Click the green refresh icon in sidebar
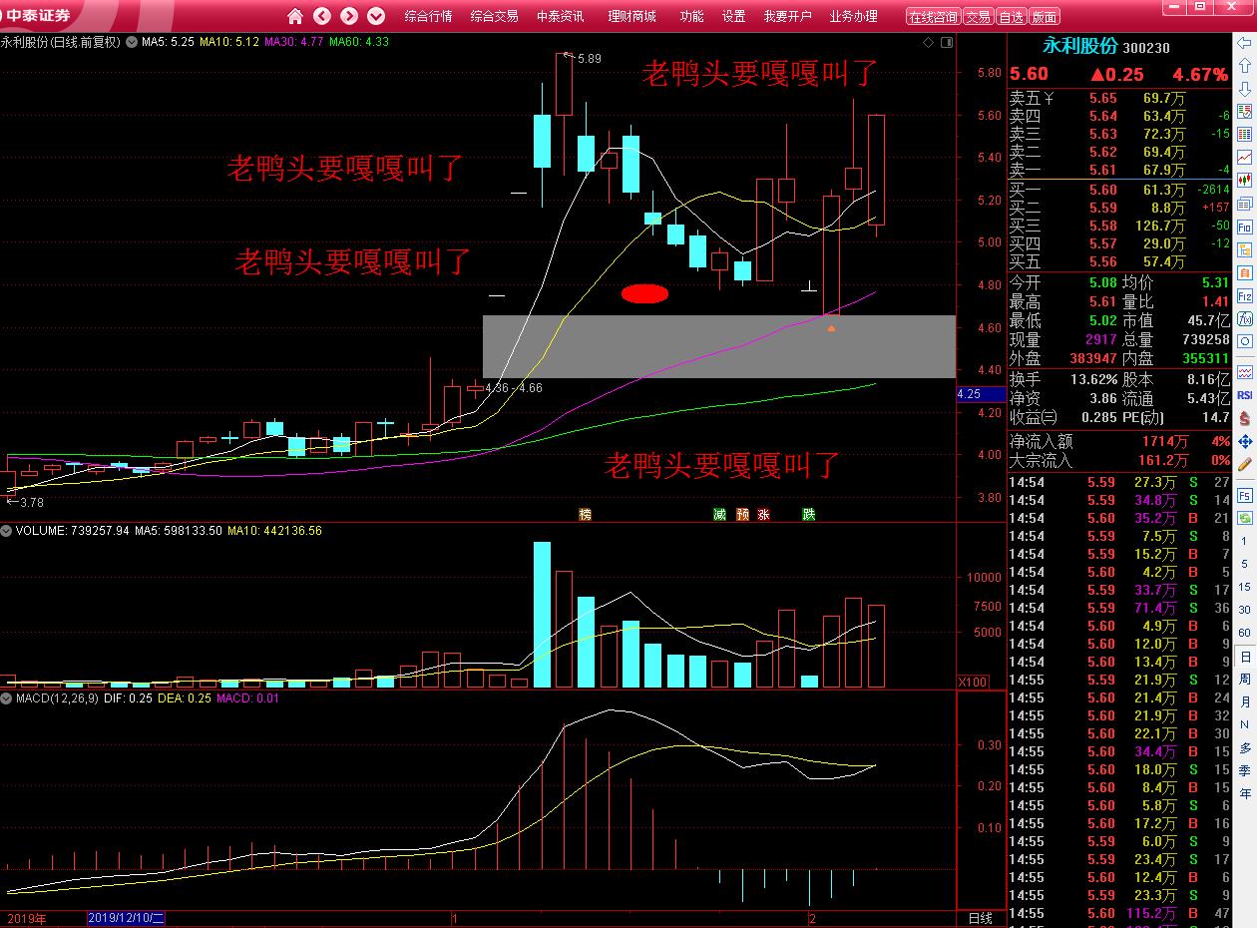 [x=1245, y=518]
